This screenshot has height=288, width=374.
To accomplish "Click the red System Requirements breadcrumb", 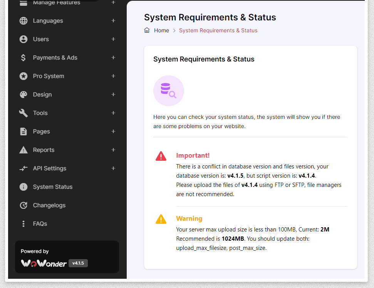I will point(218,30).
